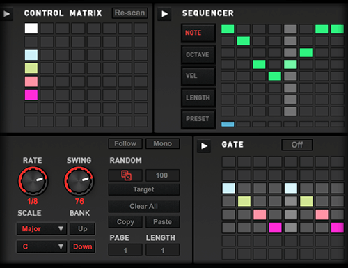Screen dimensions: 348x268
Task: Switch to the VEL sequencer tab
Action: click(x=198, y=76)
